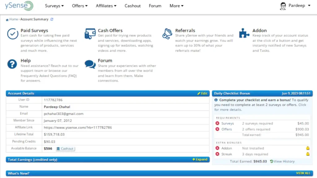Click the Addon puzzle piece icon
The width and height of the screenshot is (317, 178).
[x=244, y=33]
